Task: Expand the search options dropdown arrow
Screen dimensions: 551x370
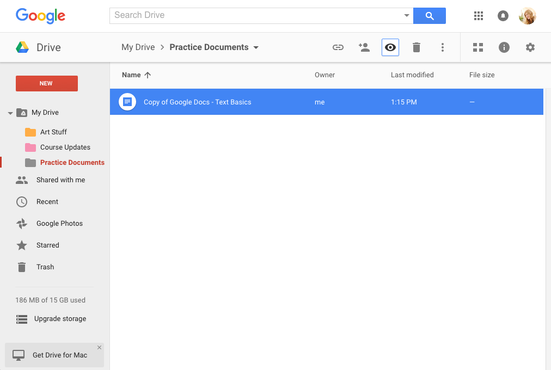Action: click(x=407, y=16)
